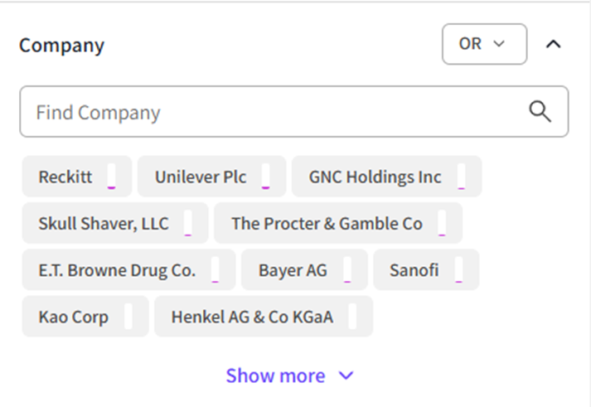Click the small icon on Bayer AG chip

pos(346,270)
